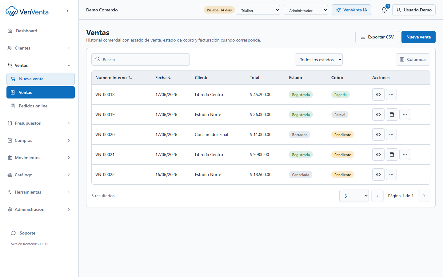Viewport: 443px width, 277px height.
Task: Expand the Movimientos sidebar section
Action: (x=39, y=158)
